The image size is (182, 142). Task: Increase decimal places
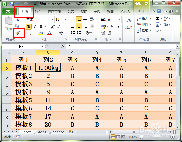click(103, 33)
